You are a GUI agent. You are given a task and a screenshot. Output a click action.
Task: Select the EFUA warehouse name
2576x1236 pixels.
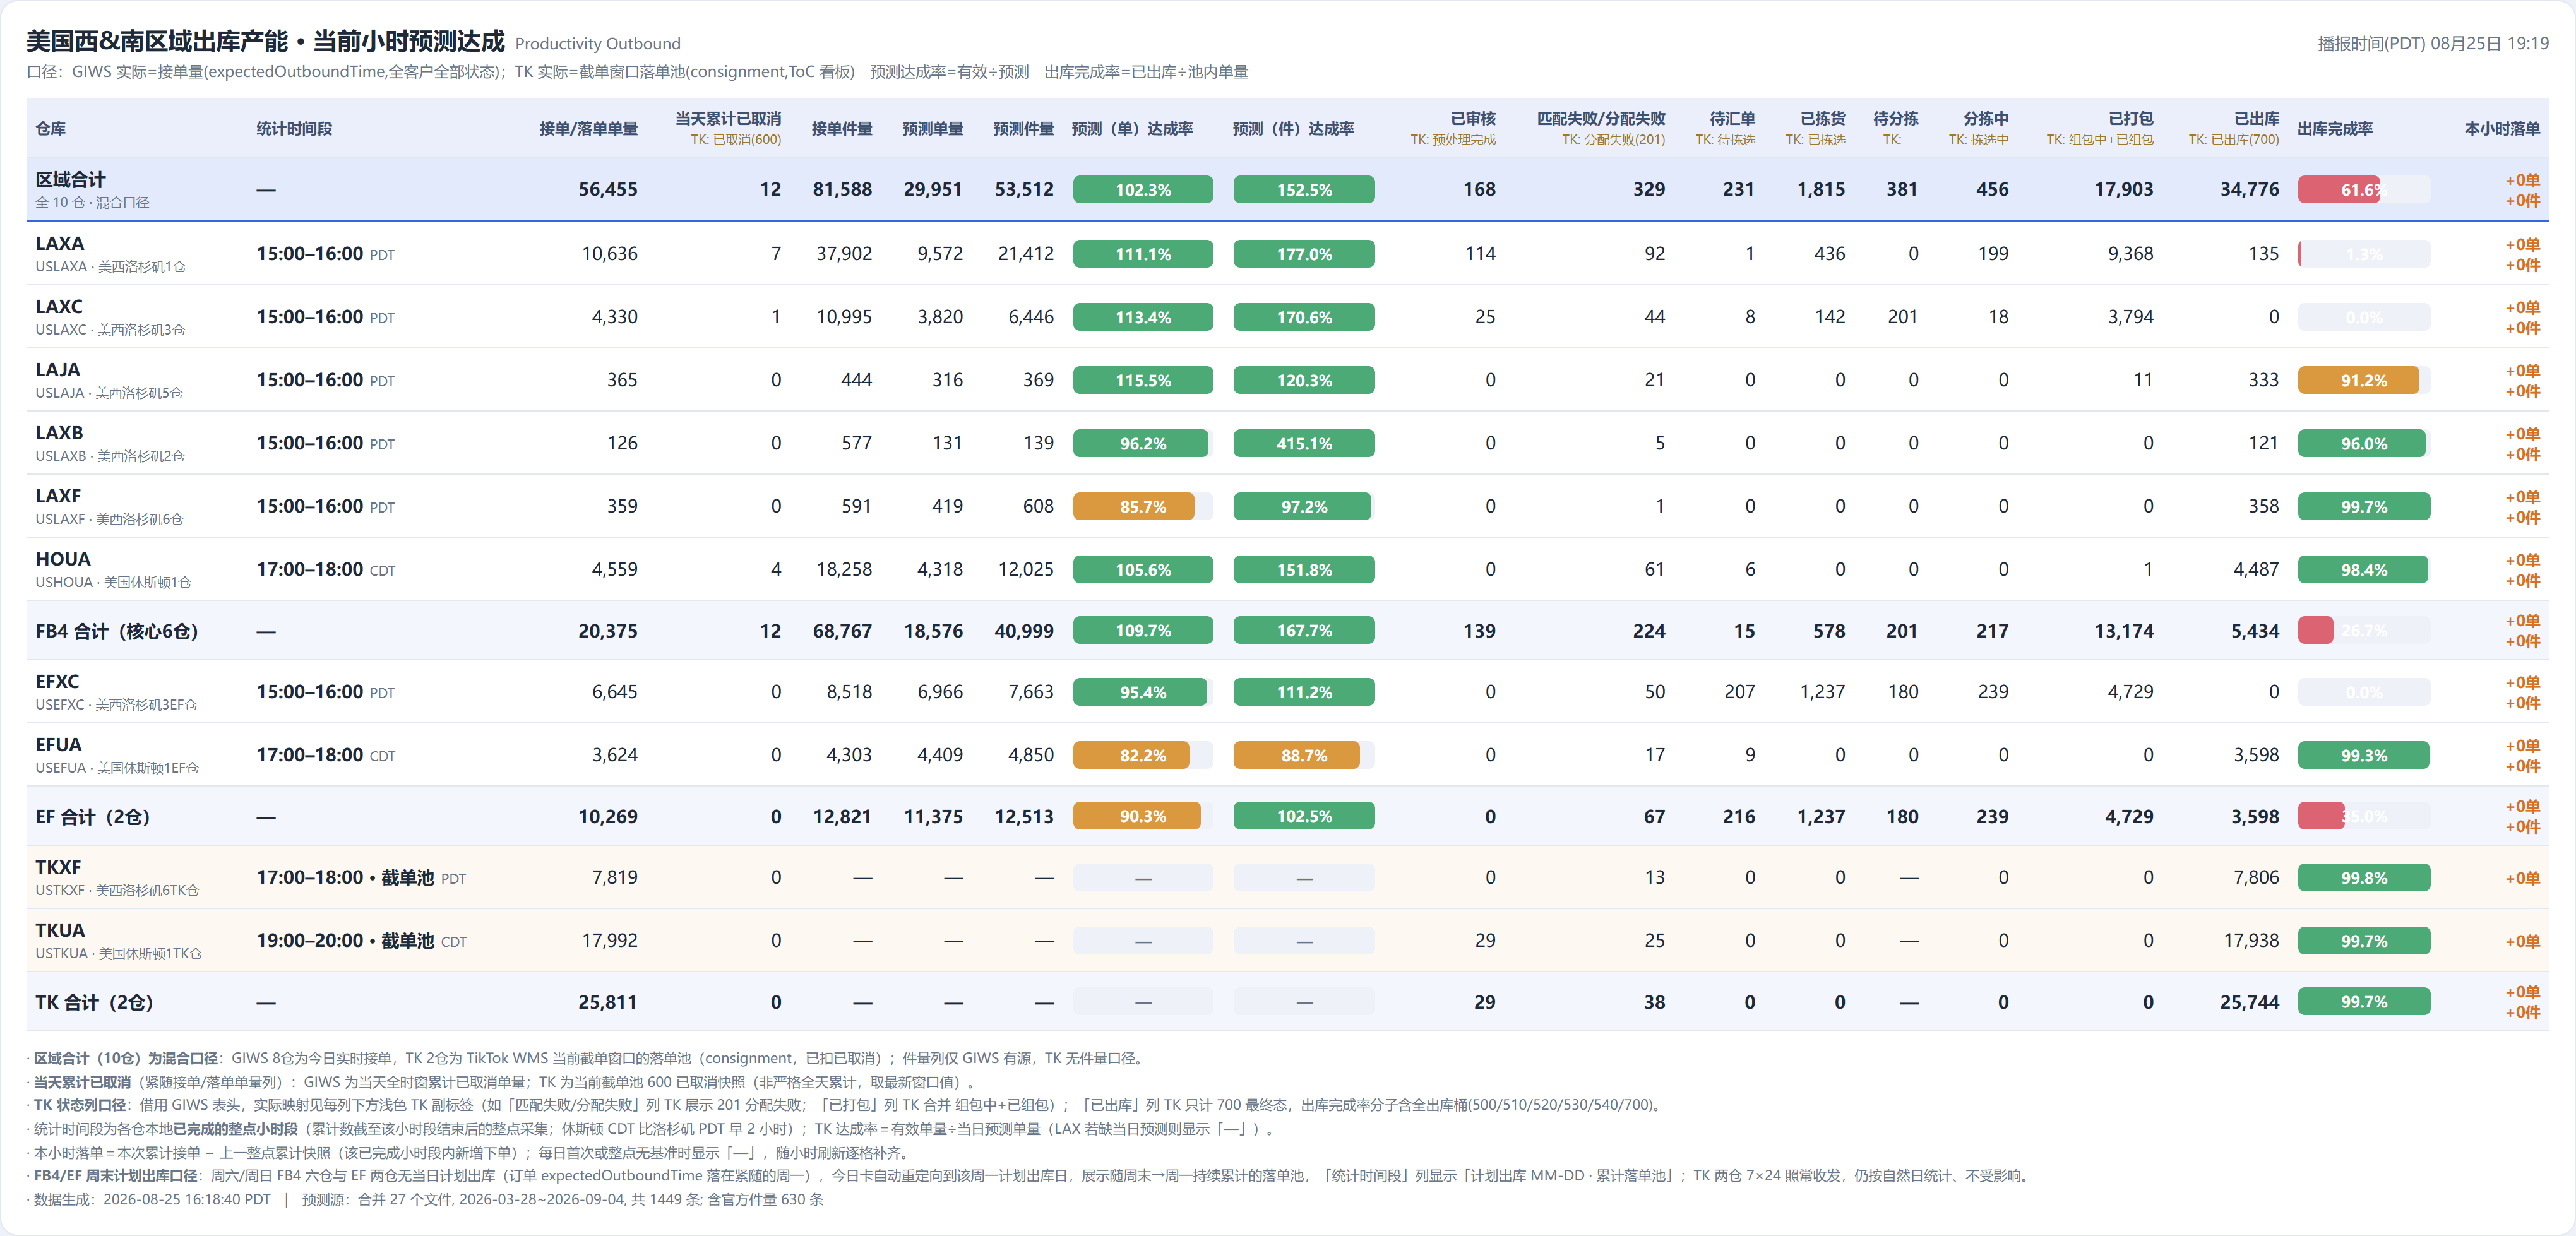(x=58, y=744)
